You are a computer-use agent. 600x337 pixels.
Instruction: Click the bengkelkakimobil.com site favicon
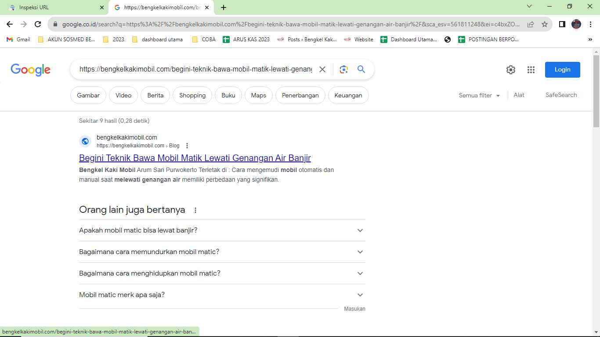(x=85, y=141)
